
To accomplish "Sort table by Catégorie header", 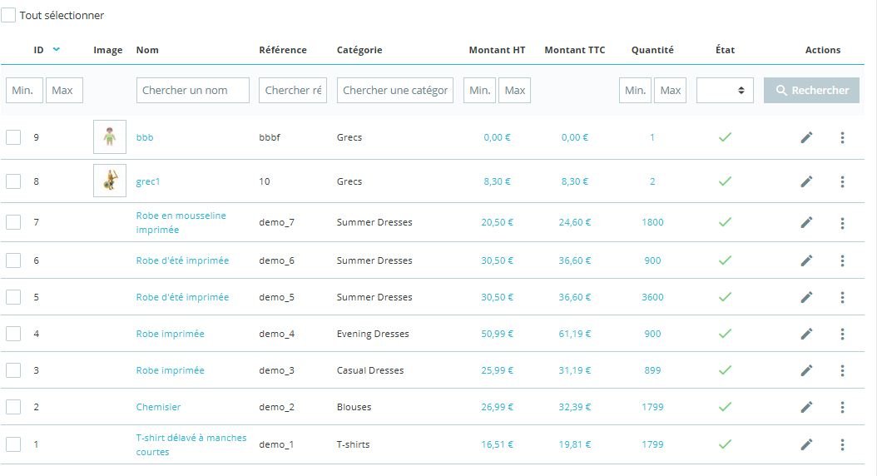I will point(359,50).
